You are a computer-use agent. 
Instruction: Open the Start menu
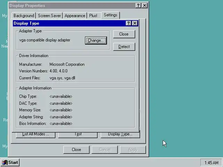point(10,162)
